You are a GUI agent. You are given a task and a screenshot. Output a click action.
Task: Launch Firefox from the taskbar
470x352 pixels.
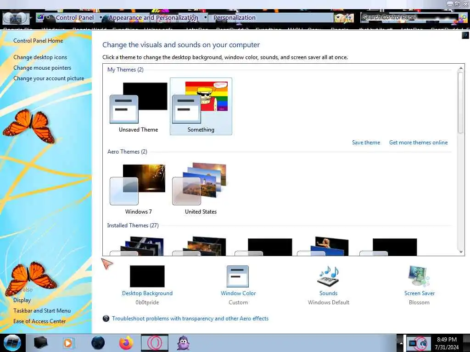(x=126, y=343)
